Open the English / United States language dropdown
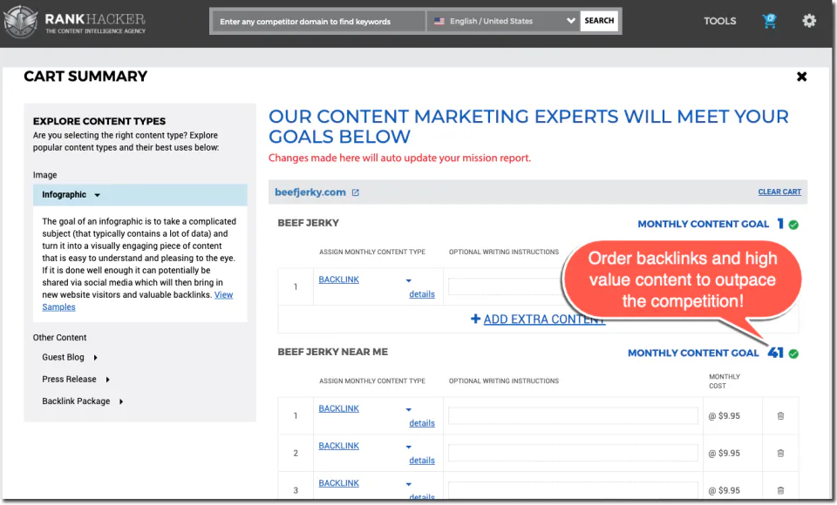This screenshot has width=837, height=505. point(503,21)
